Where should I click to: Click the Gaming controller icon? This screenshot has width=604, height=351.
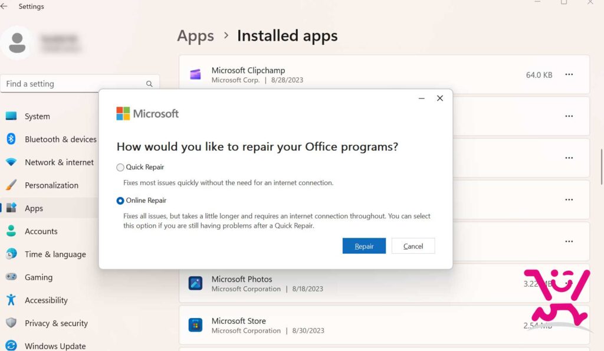pos(11,277)
